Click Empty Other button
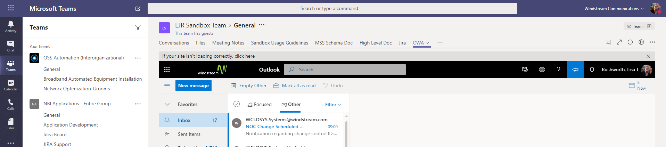666x147 pixels. 249,85
